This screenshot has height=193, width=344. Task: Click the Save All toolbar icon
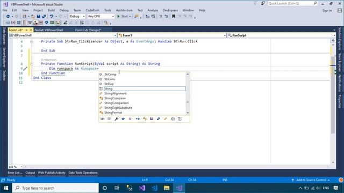(44, 17)
